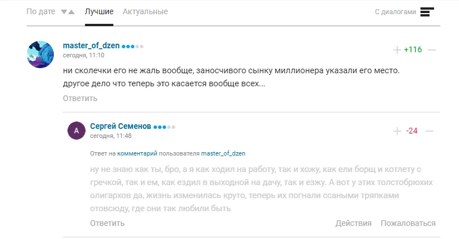Sort by date descending using the down triangle

point(63,12)
